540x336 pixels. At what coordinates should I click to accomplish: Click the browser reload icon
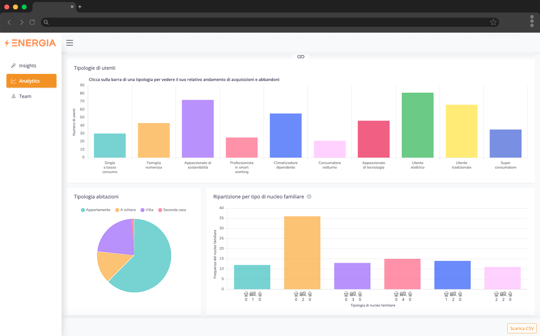[32, 22]
